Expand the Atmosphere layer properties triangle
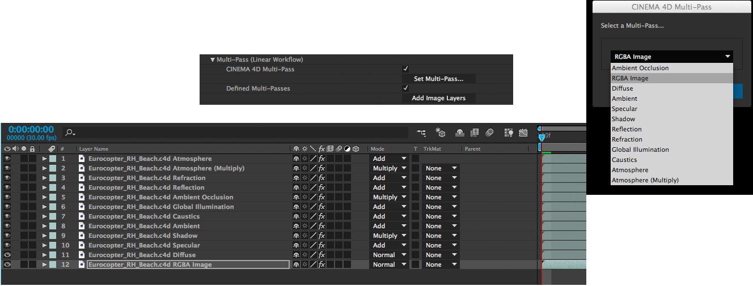This screenshot has height=286, width=753. pyautogui.click(x=45, y=159)
